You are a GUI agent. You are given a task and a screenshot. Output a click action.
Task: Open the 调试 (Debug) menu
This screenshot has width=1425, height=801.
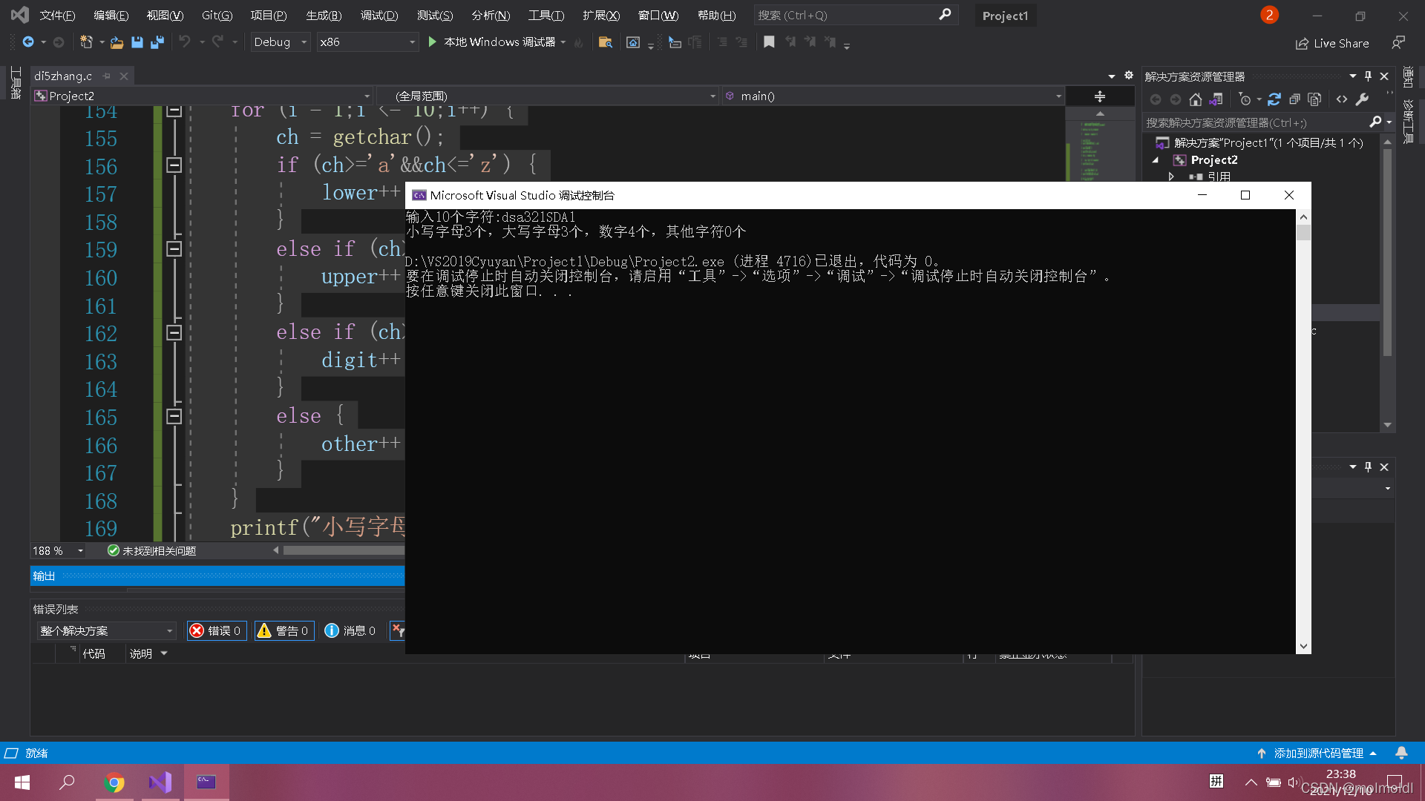380,15
